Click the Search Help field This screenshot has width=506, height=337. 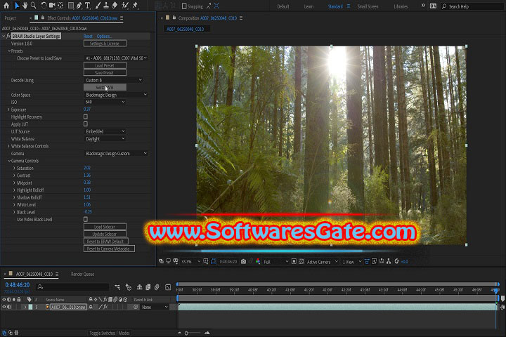tap(472, 6)
